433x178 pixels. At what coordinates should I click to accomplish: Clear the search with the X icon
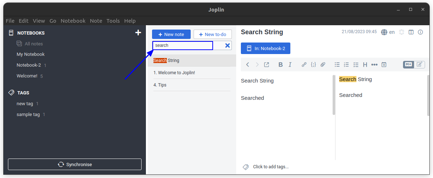(228, 45)
